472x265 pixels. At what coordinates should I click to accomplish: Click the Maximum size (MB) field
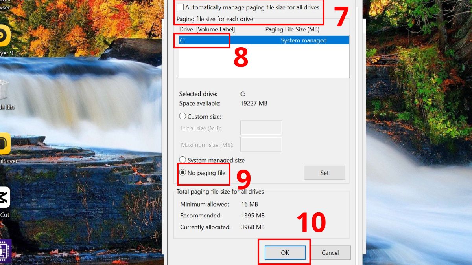261,144
